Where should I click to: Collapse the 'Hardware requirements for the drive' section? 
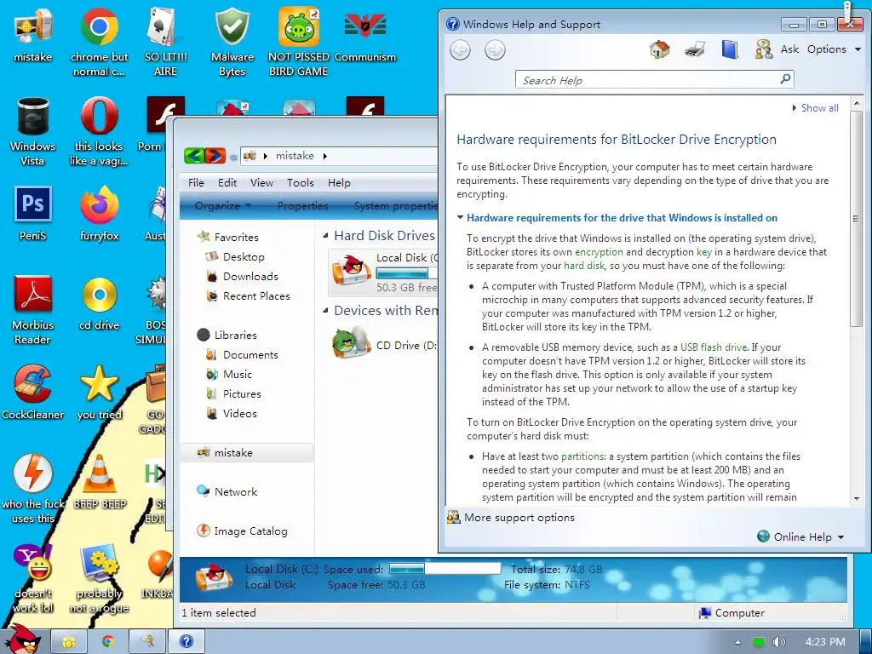460,217
